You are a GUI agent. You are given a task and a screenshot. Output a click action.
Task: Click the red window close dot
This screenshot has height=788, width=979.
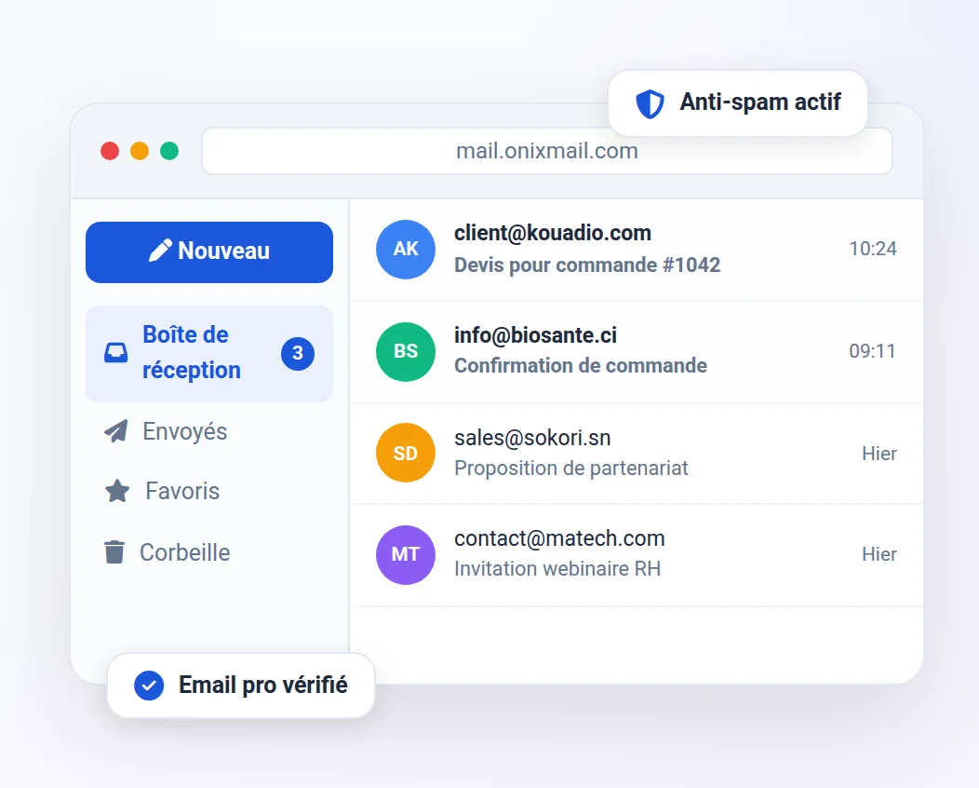[110, 151]
